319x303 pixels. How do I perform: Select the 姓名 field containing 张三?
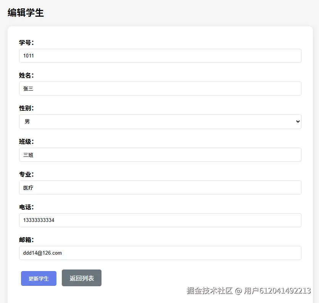coord(159,88)
